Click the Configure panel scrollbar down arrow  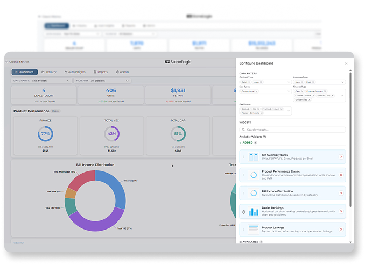point(350,242)
